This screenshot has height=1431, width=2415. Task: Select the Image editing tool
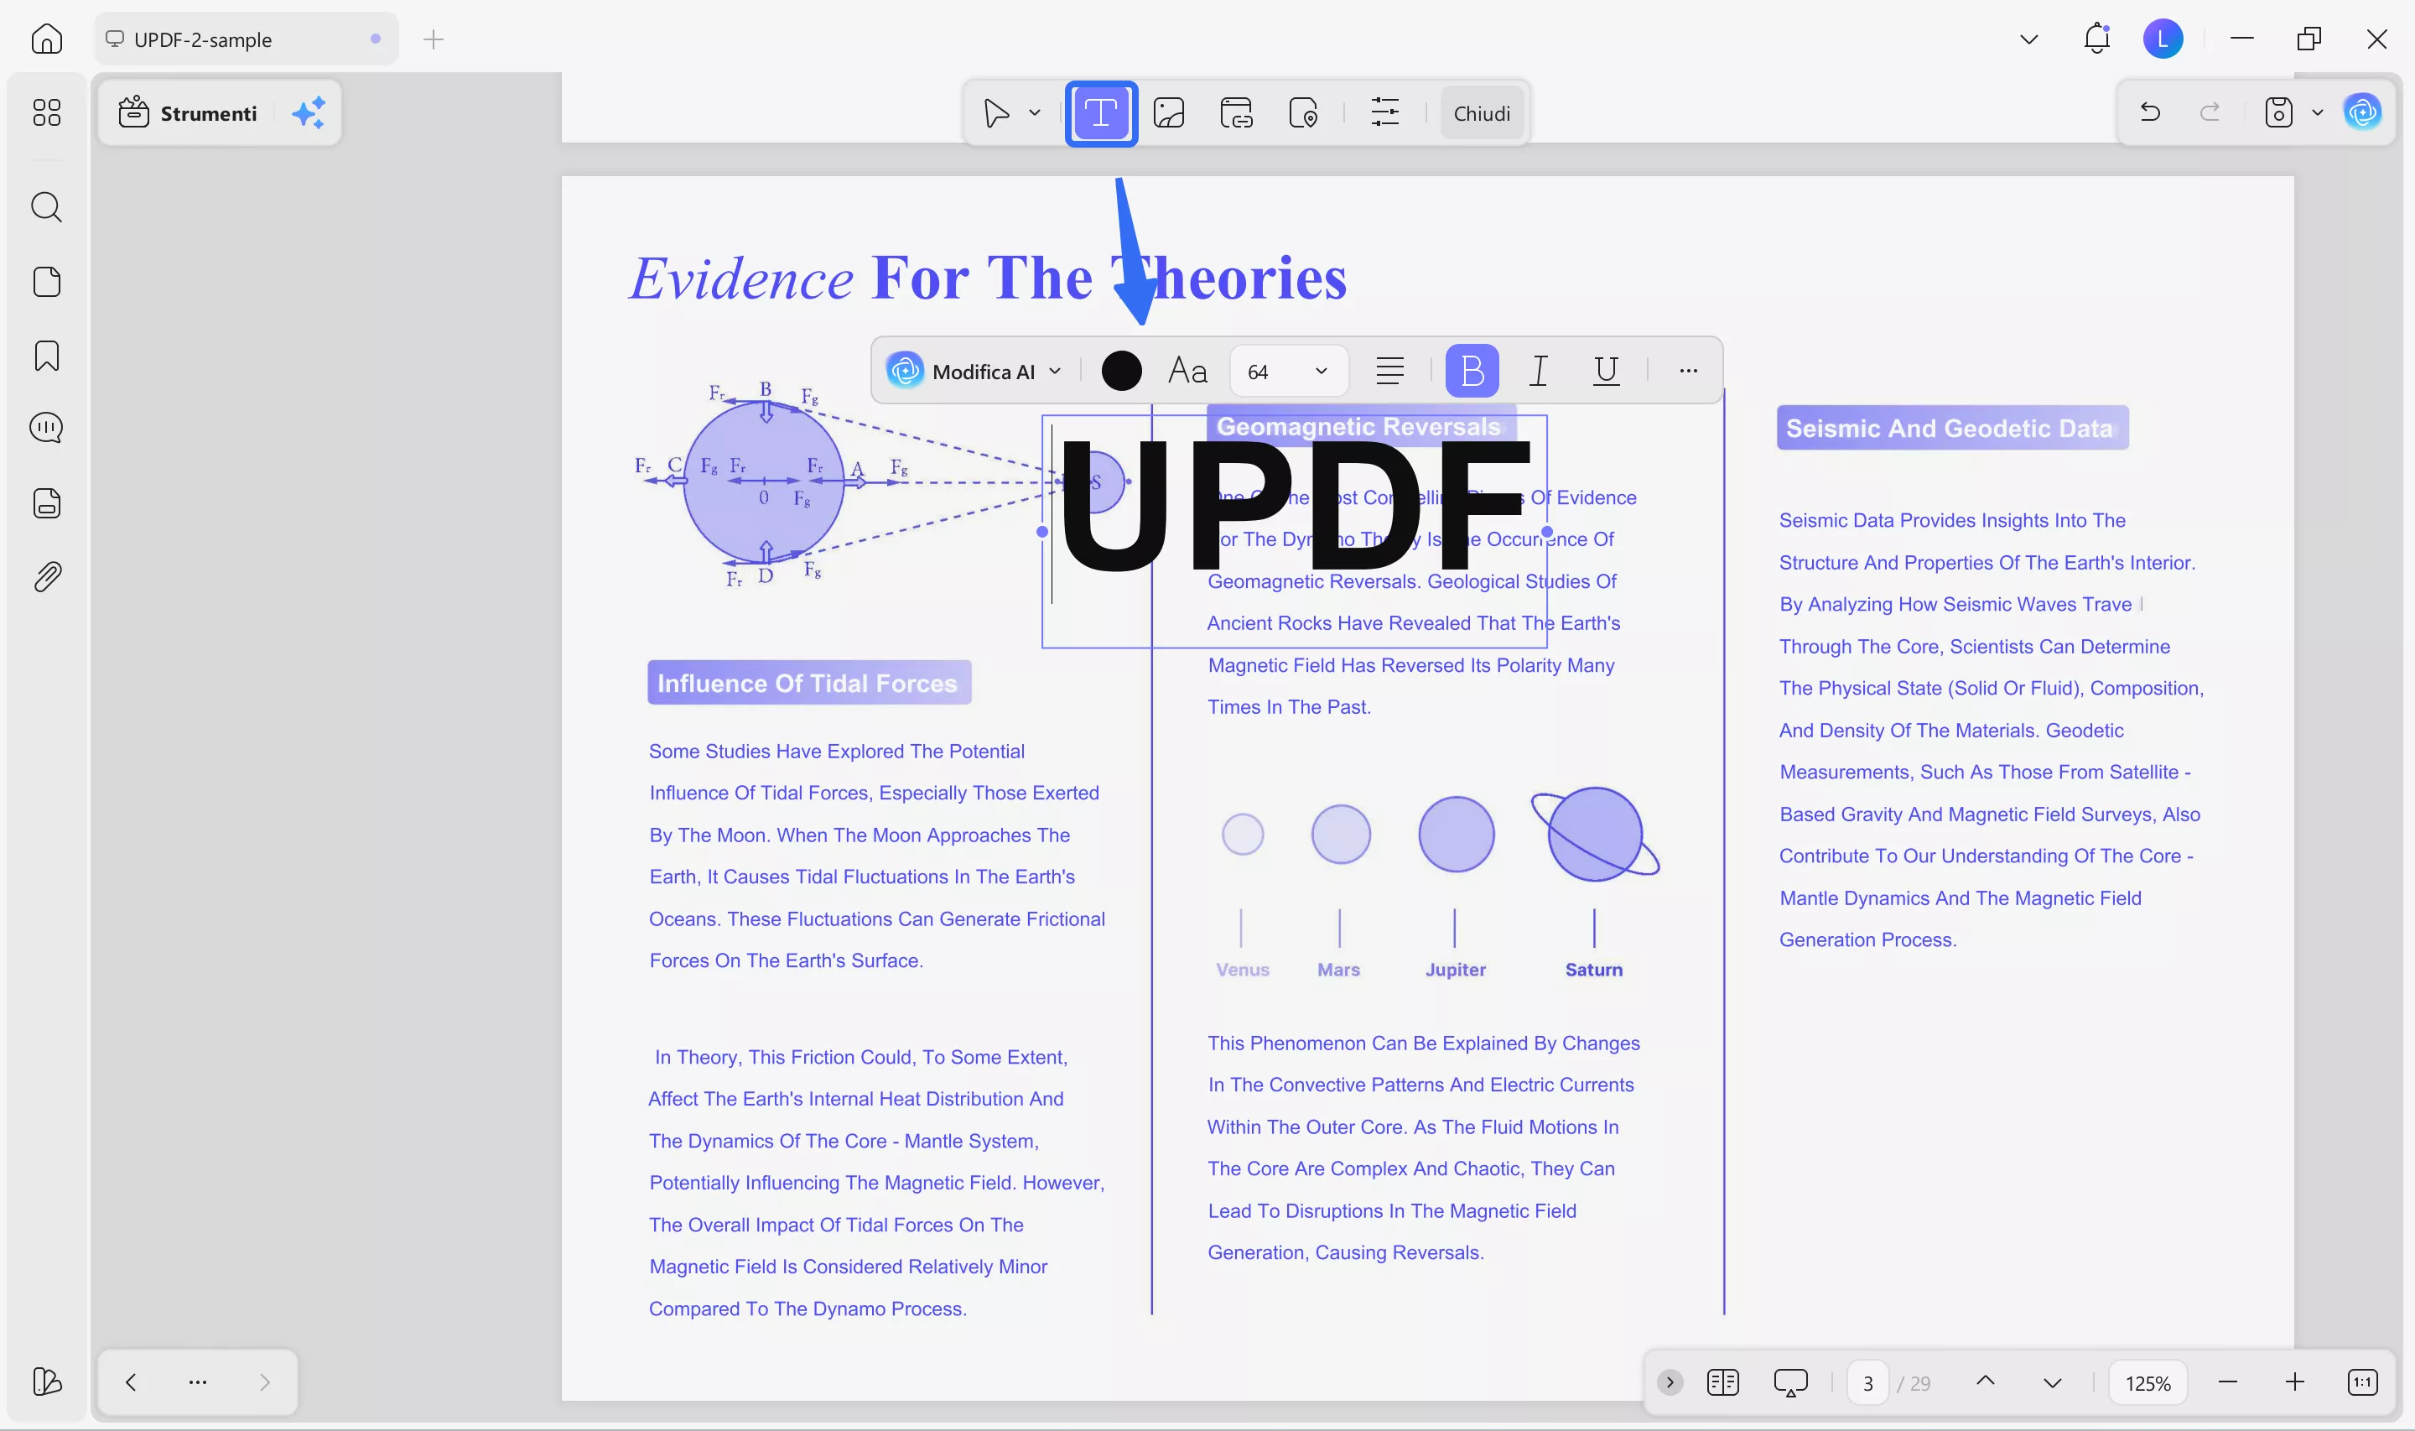click(x=1168, y=113)
